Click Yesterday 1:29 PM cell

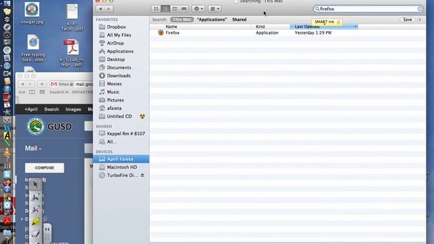(x=313, y=33)
